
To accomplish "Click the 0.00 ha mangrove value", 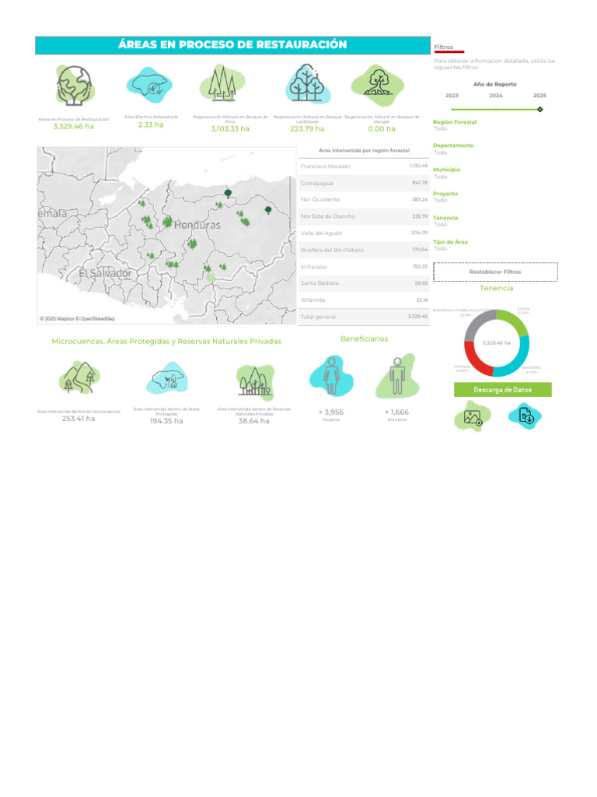I will tap(381, 128).
